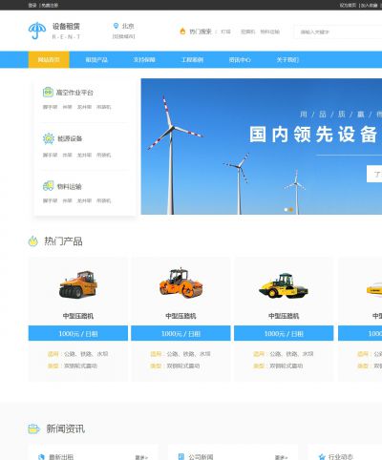Select the first carousel dot on the banner

(286, 210)
